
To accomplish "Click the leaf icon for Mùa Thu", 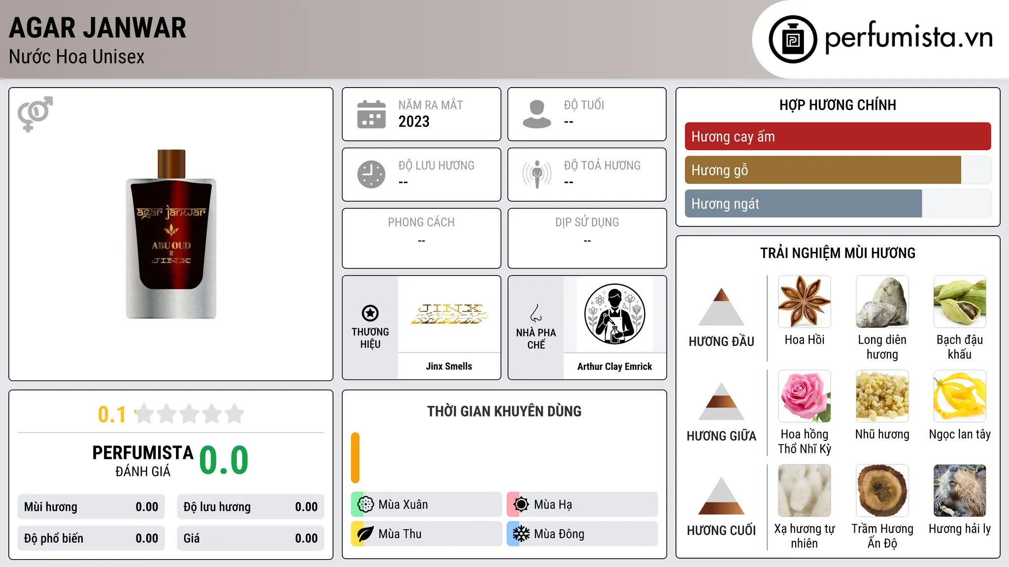I will 366,534.
